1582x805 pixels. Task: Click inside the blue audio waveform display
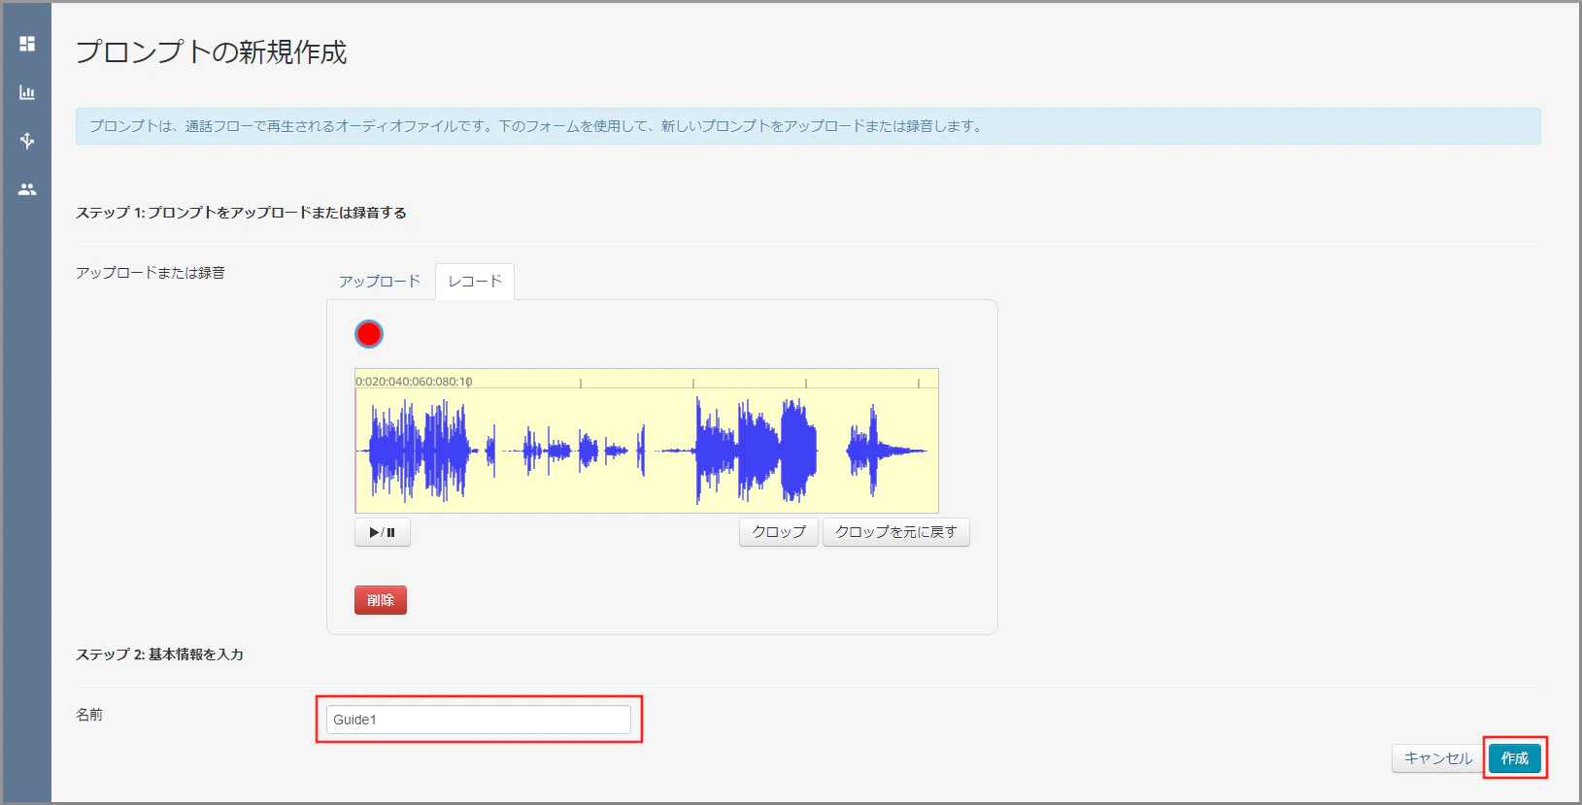pos(647,451)
